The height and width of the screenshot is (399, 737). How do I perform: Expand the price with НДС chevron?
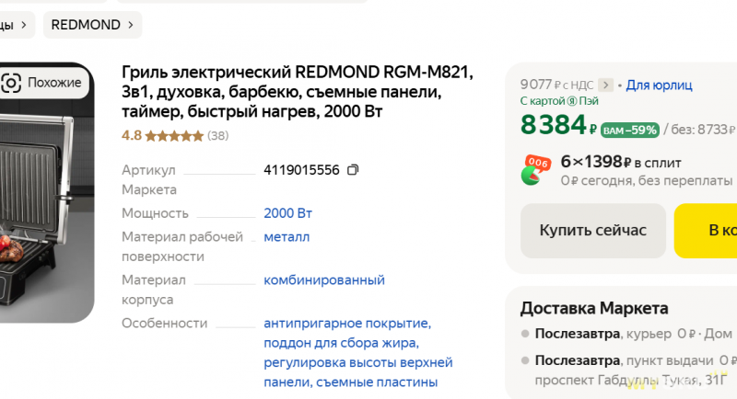(605, 85)
